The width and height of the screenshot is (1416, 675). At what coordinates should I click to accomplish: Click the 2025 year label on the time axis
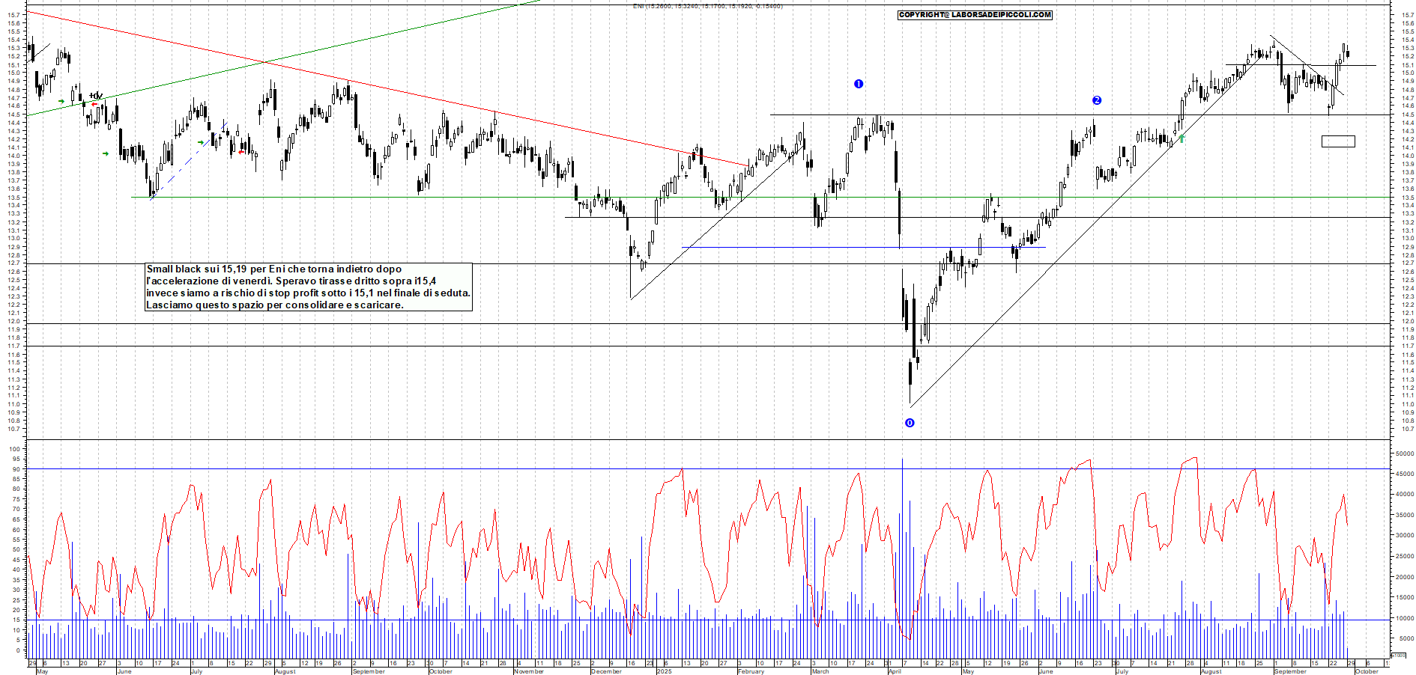point(664,671)
